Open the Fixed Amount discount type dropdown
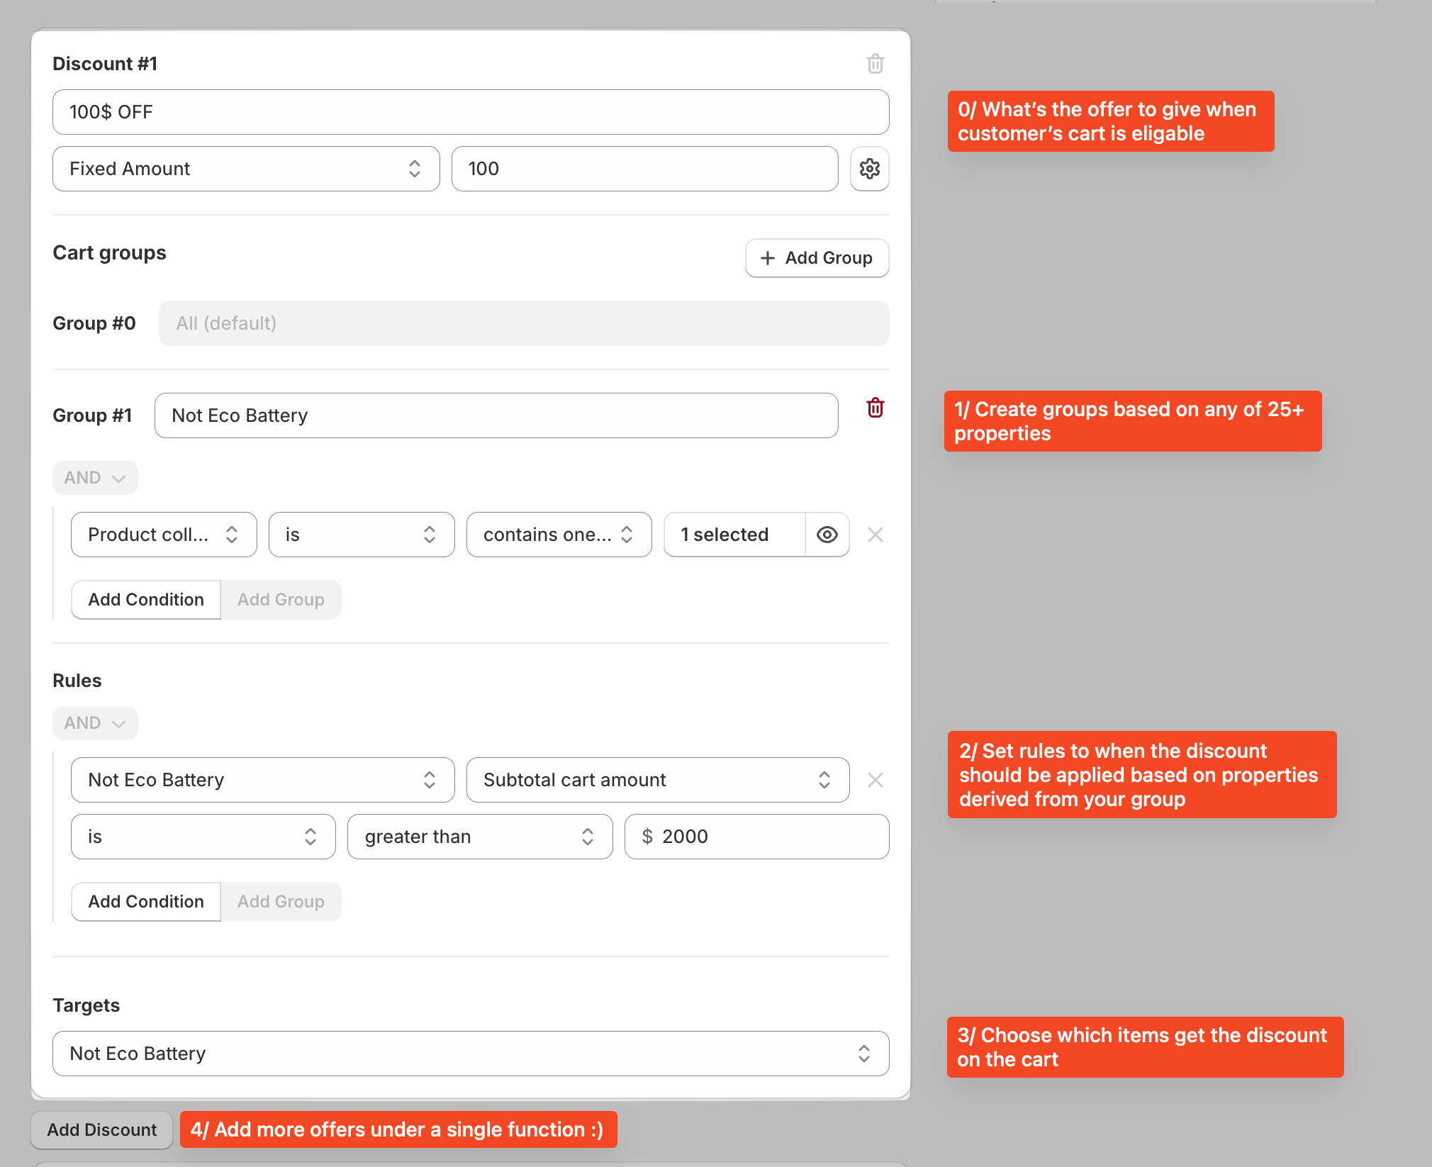1432x1167 pixels. [245, 169]
